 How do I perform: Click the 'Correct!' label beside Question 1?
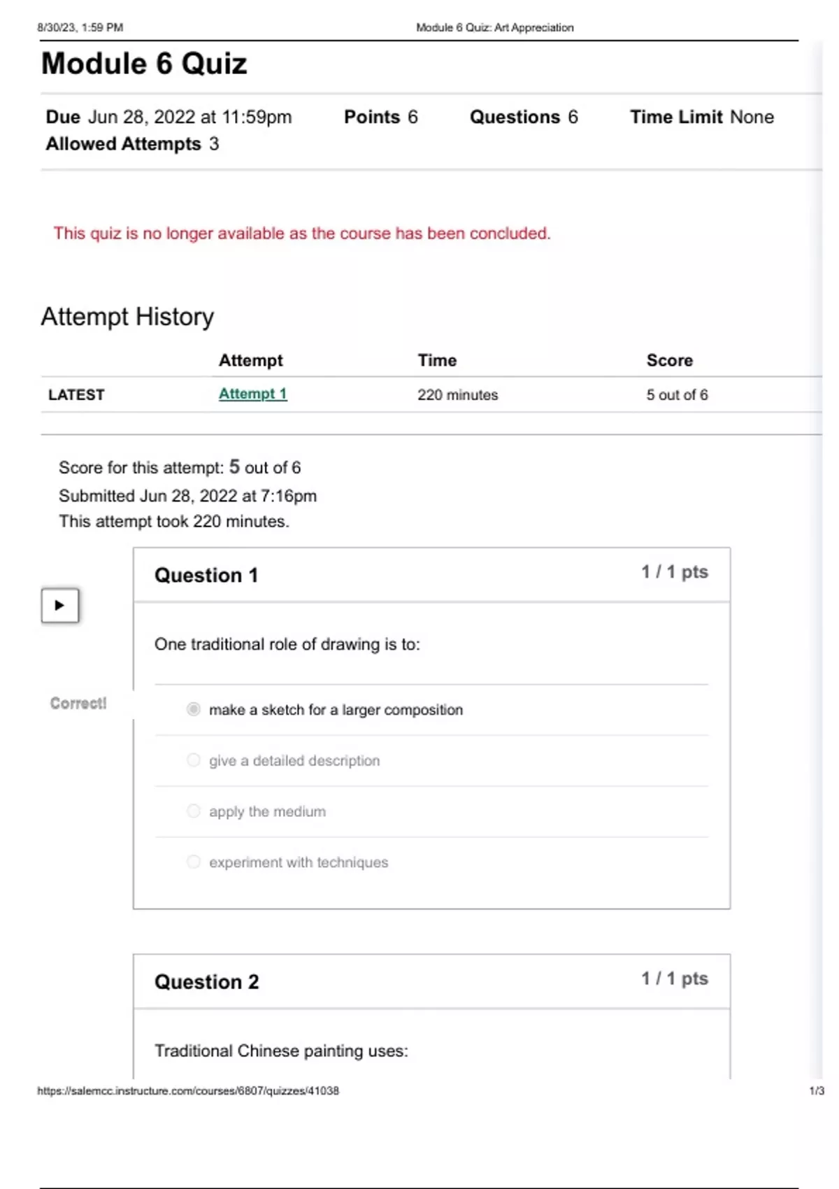click(x=78, y=703)
